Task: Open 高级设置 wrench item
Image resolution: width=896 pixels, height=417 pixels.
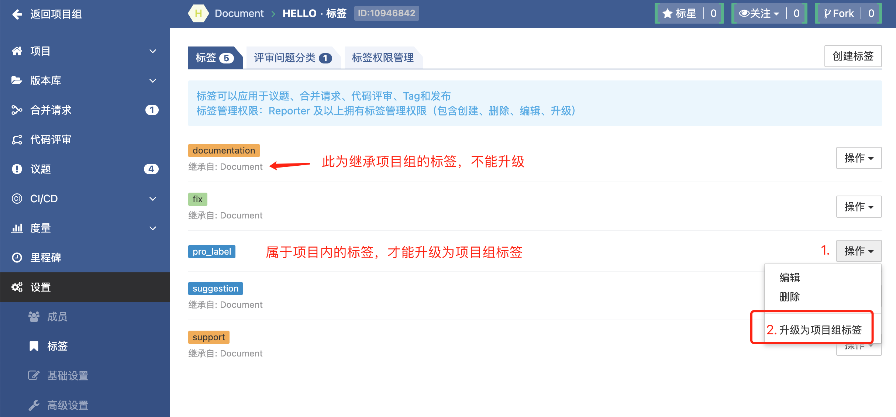Action: point(68,405)
